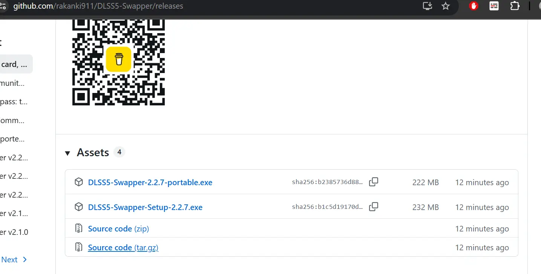Click zip file icon beside Source code (zip)
Image resolution: width=541 pixels, height=274 pixels.
coord(78,228)
